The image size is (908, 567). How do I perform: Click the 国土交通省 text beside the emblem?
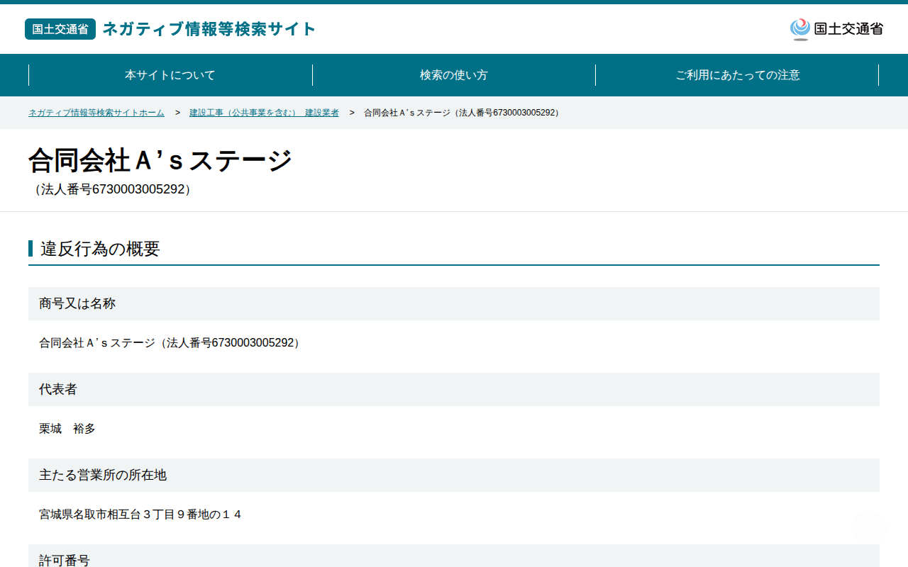[x=848, y=29]
